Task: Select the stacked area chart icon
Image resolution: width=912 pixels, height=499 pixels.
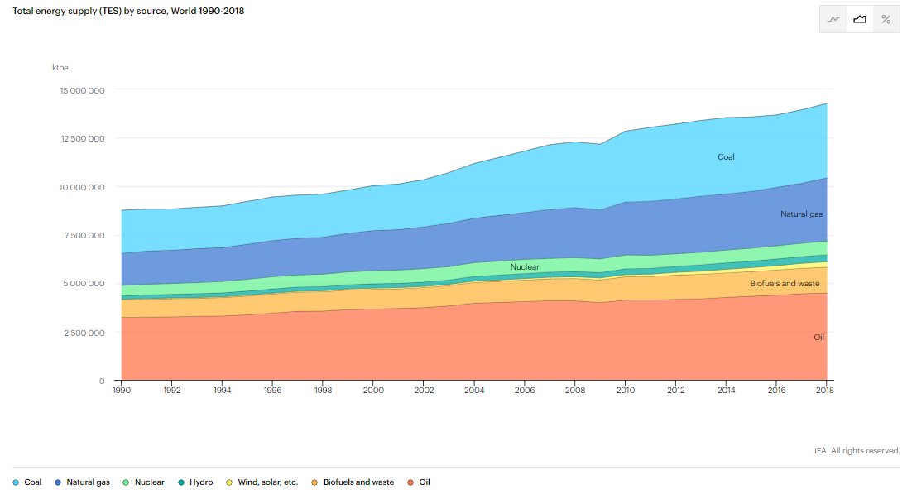Action: tap(860, 19)
